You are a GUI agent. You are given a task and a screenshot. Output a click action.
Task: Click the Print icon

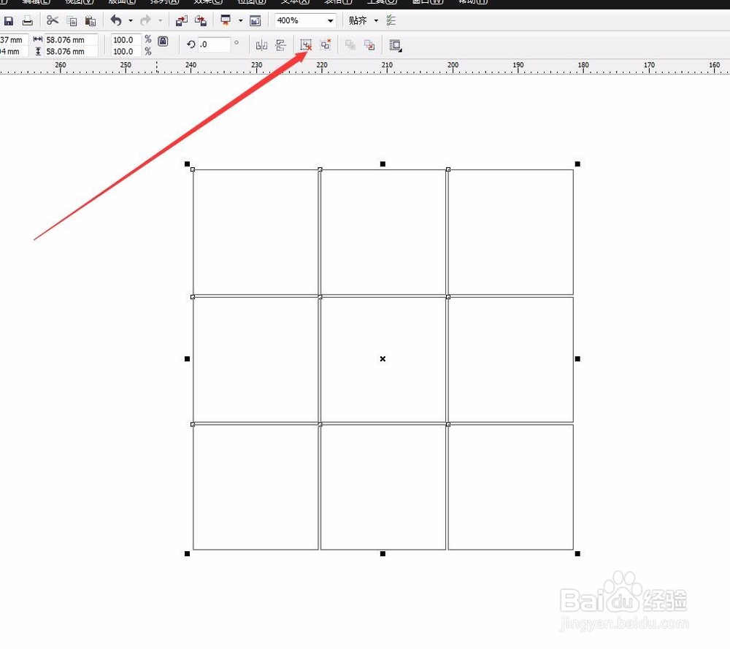click(x=28, y=21)
